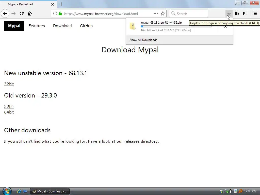Open the Download nav item
The image size is (260, 195).
click(x=62, y=26)
